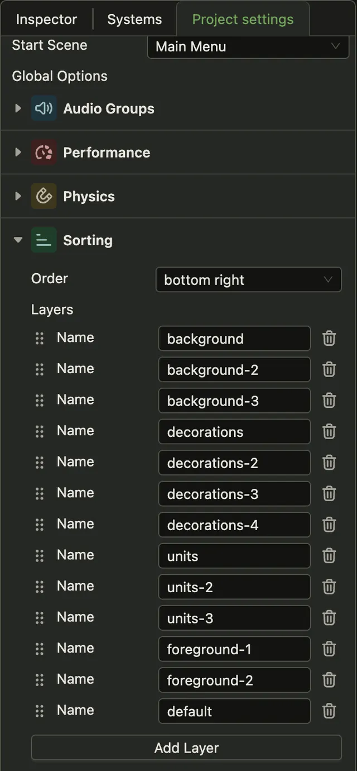Click the drag handle of units-2 row
This screenshot has height=771, width=357.
(40, 587)
